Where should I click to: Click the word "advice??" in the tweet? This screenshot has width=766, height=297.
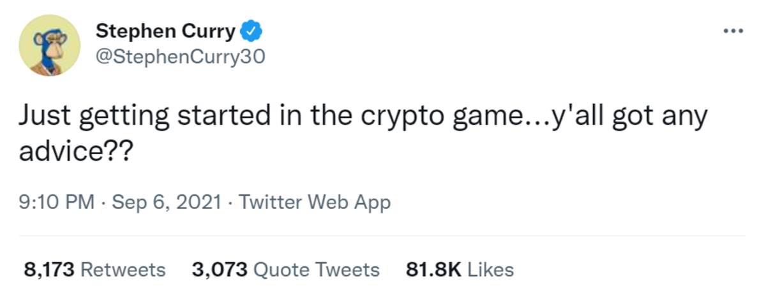tap(73, 154)
